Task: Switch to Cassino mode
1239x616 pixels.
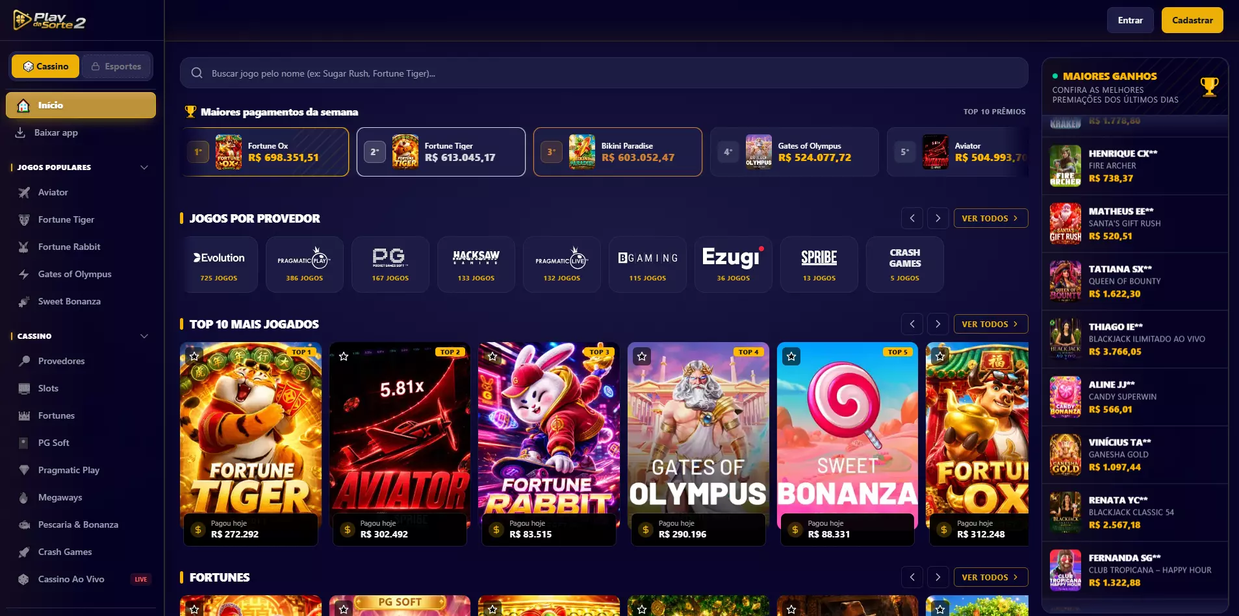Action: tap(45, 66)
